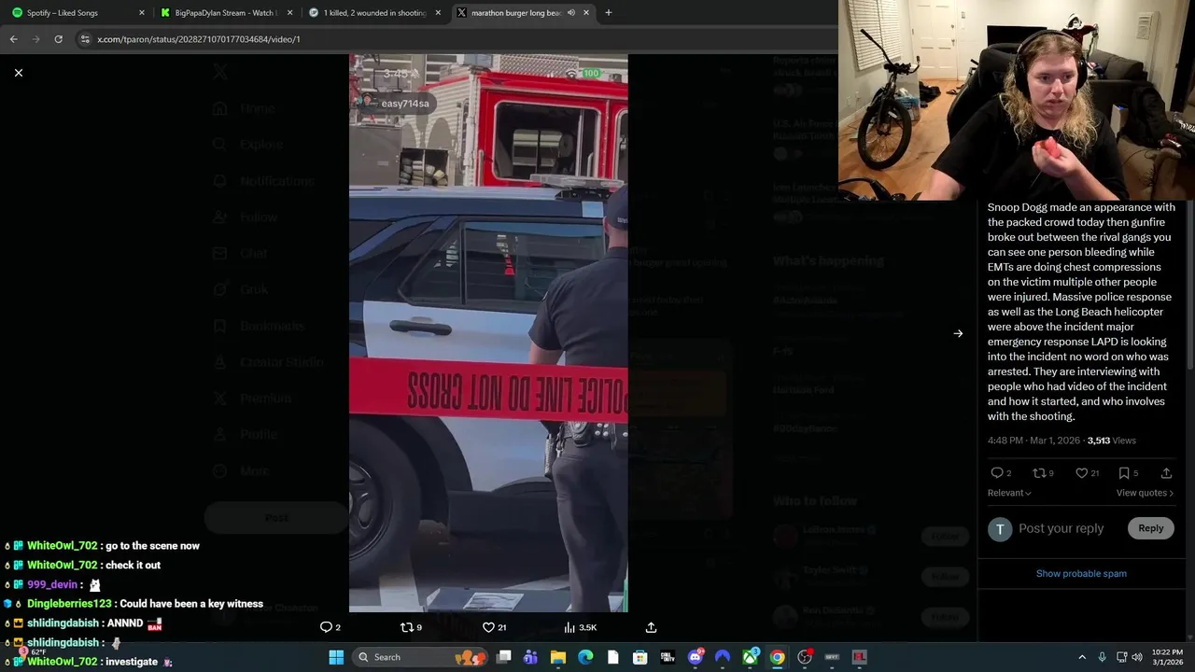This screenshot has height=672, width=1195.
Task: Close the Spotify tab
Action: click(142, 13)
